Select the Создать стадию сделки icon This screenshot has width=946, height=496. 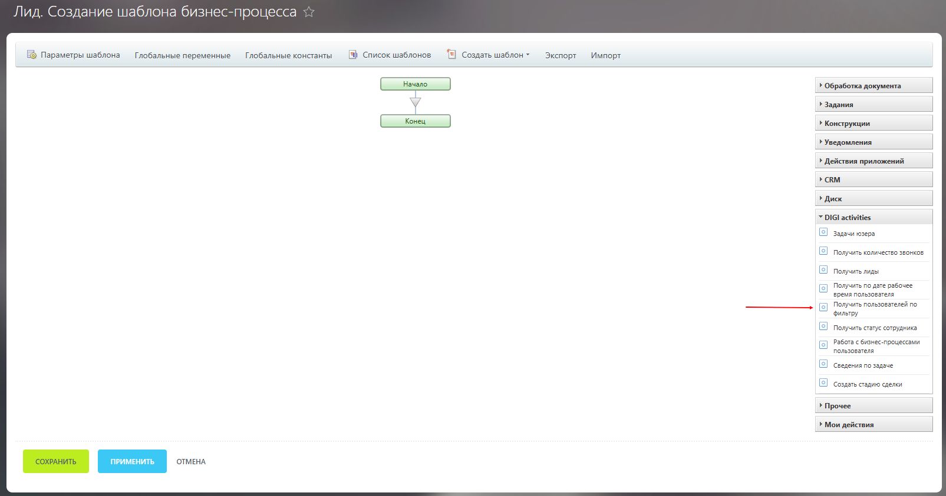pos(823,383)
